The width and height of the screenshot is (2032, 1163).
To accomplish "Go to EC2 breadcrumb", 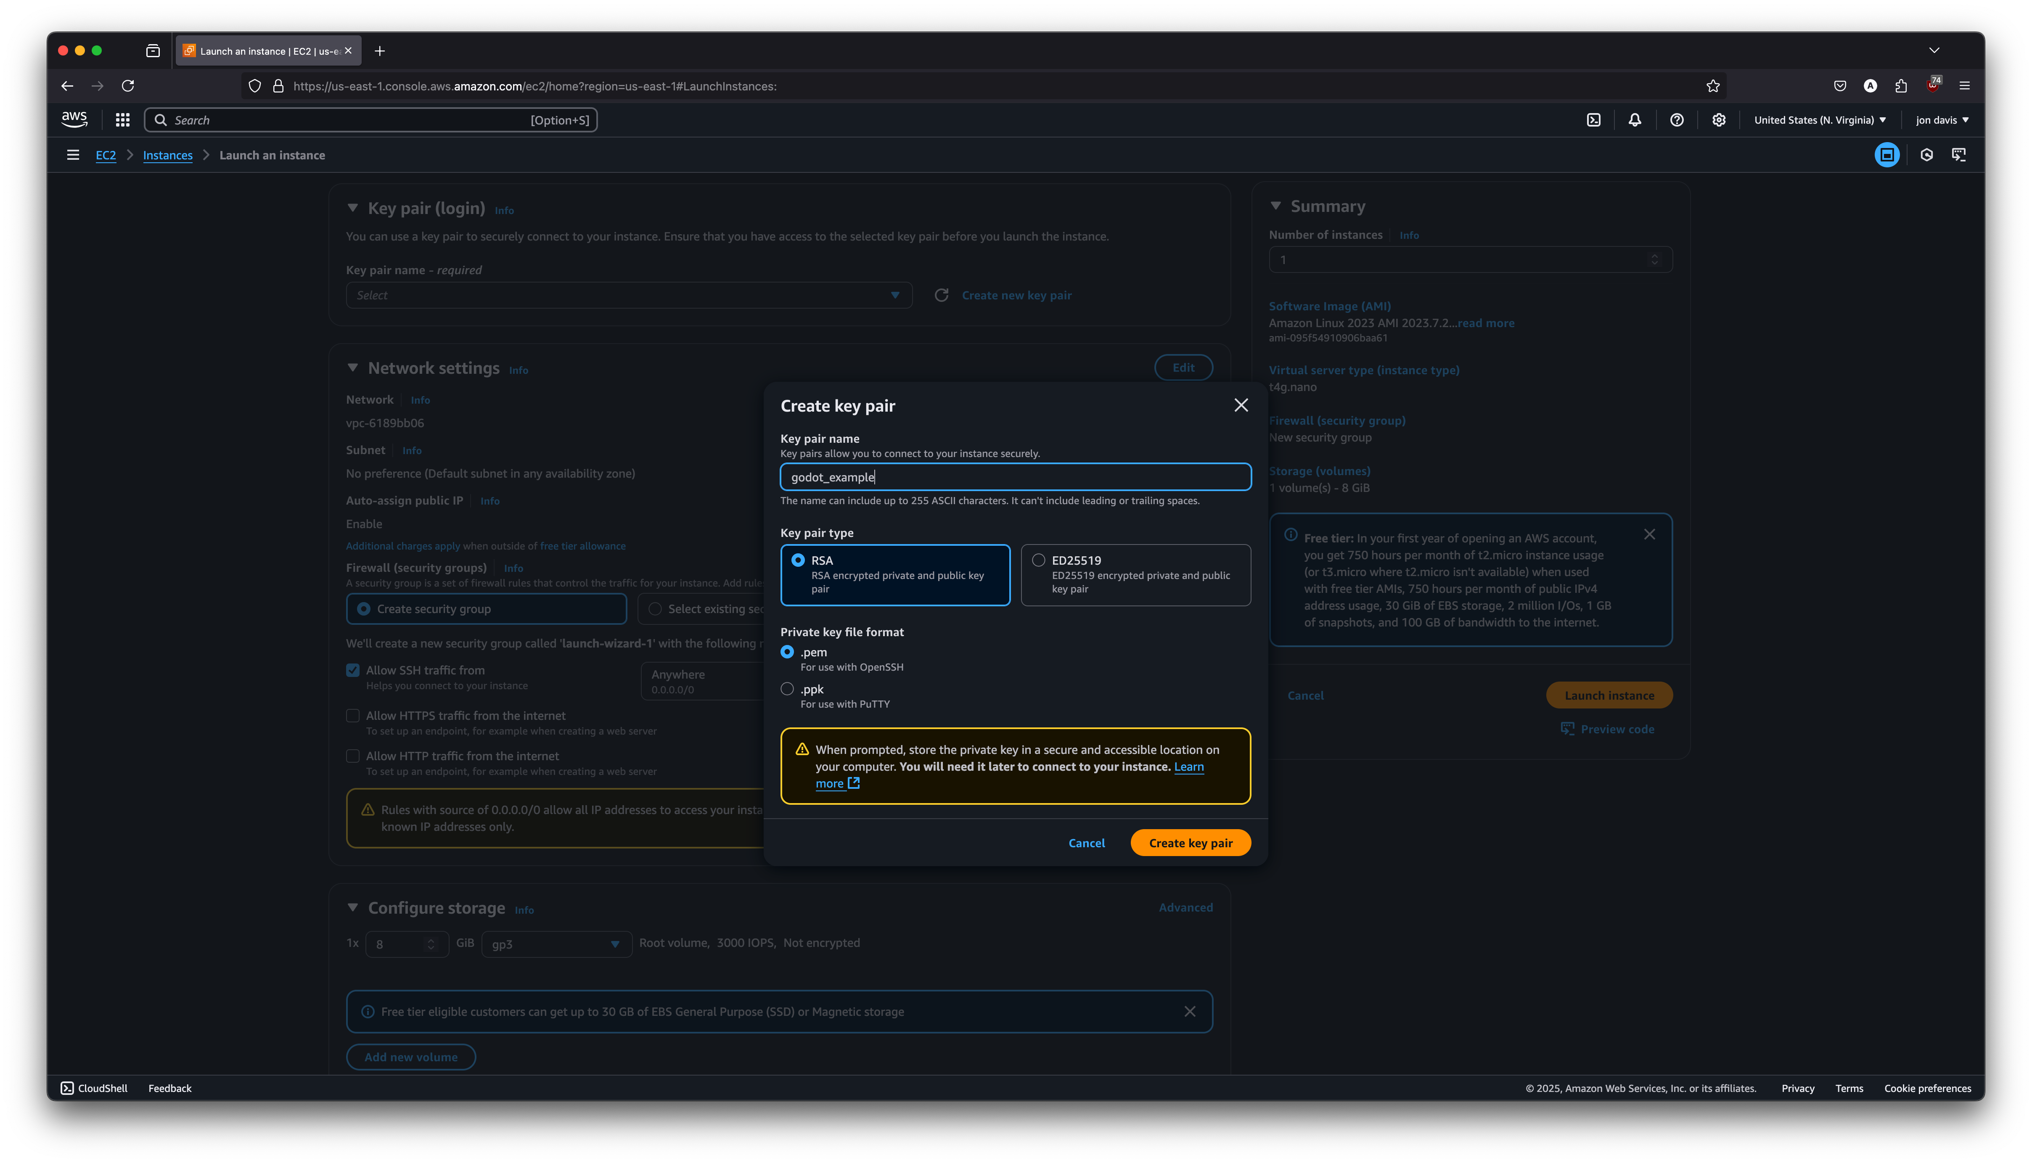I will pos(106,155).
